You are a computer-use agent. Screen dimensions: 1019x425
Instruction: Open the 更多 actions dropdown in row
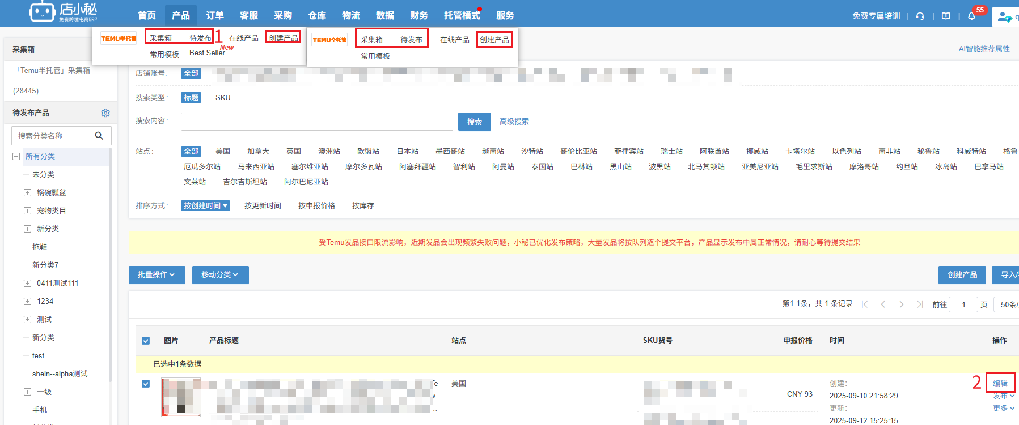pyautogui.click(x=1004, y=408)
